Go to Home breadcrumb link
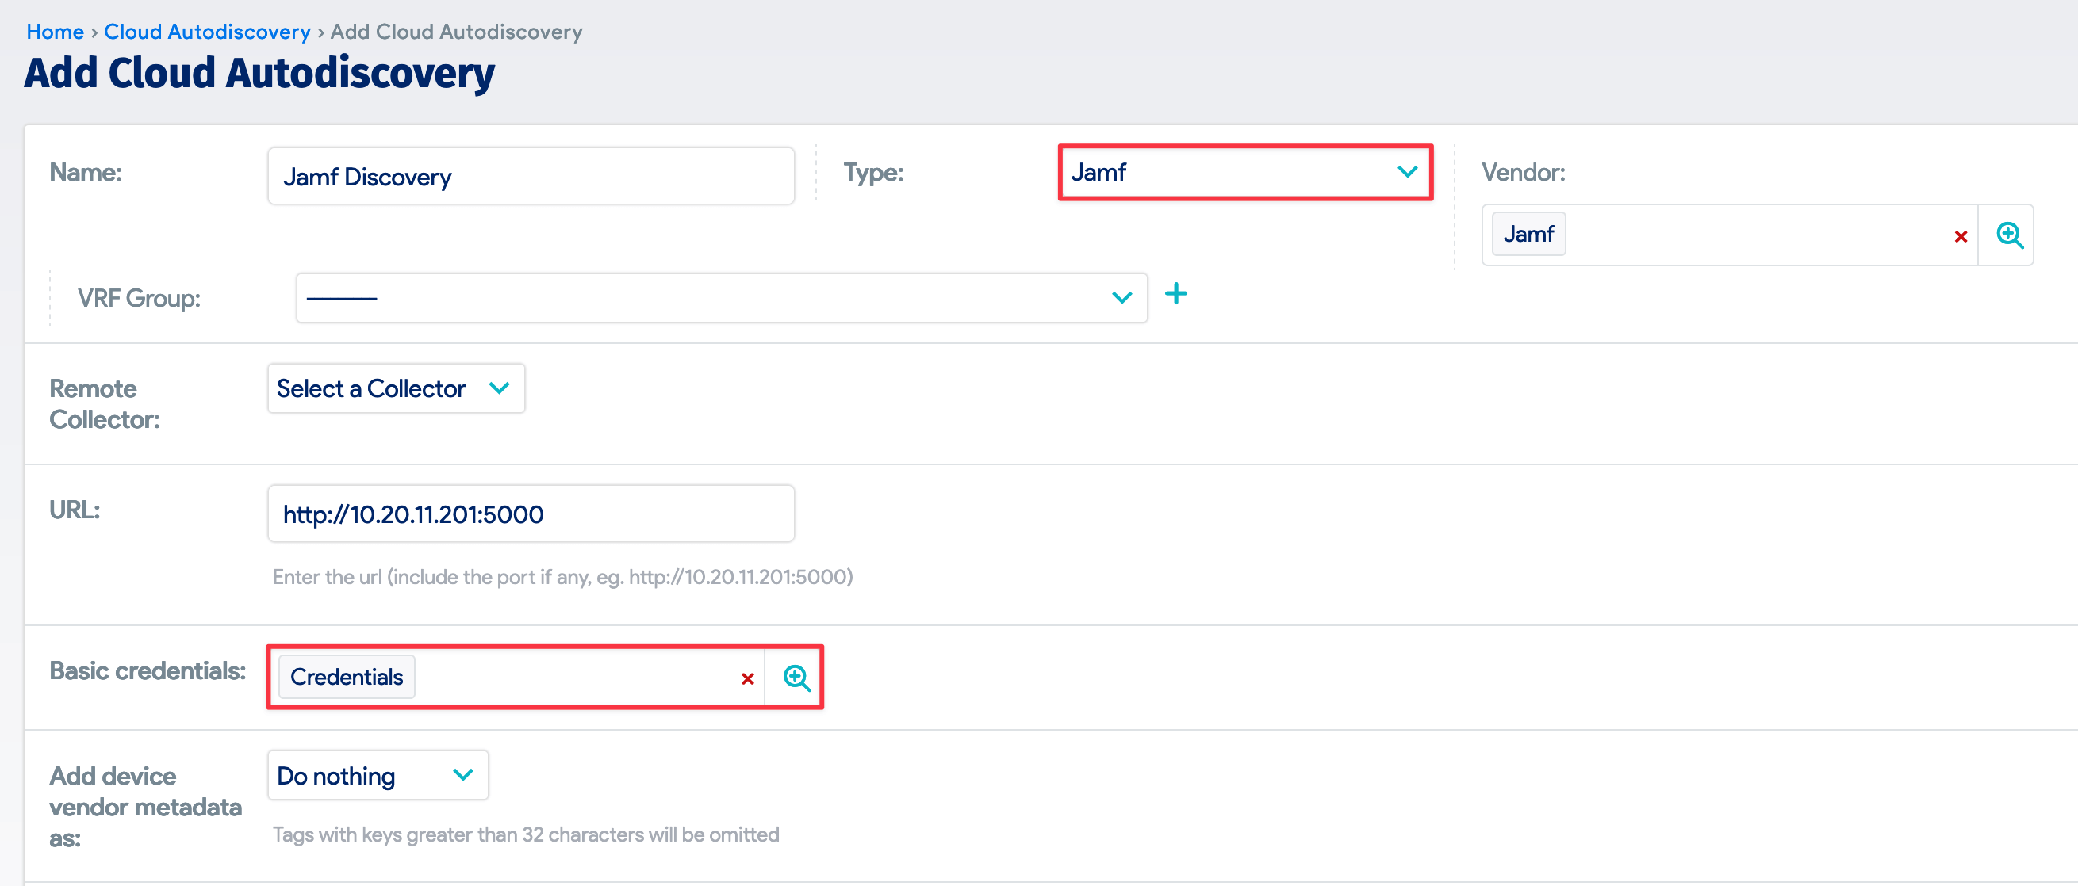2078x886 pixels. pyautogui.click(x=55, y=32)
